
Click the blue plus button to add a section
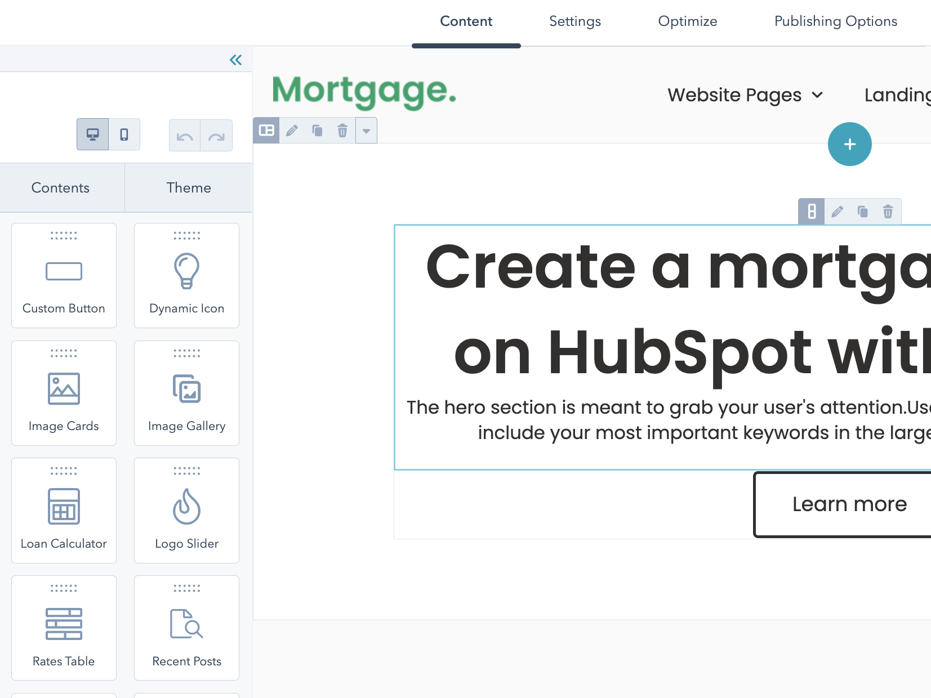[x=849, y=144]
